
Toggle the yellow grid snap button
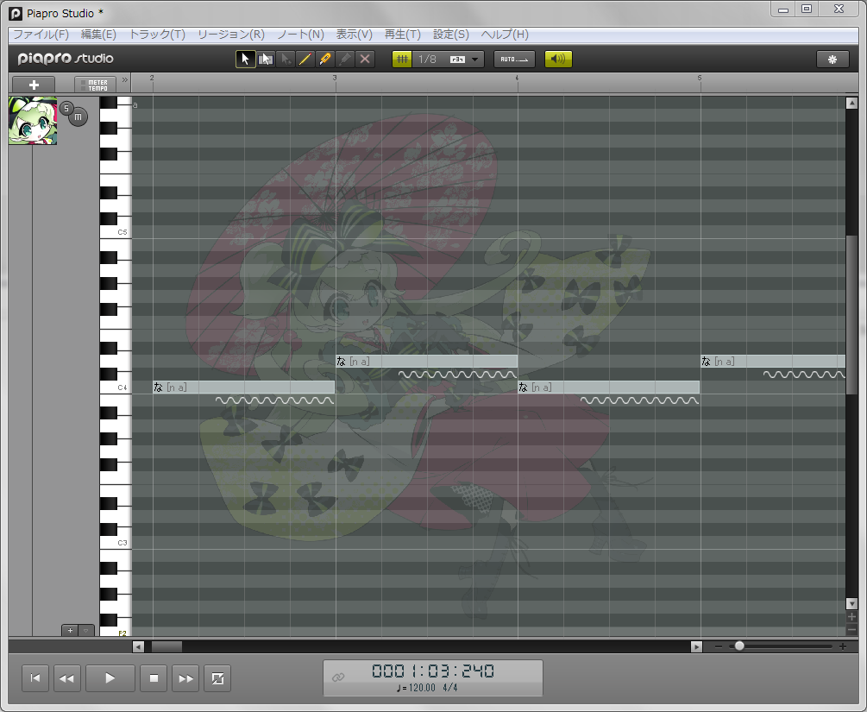(x=402, y=60)
